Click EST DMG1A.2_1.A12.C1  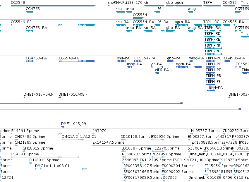(x=79, y=137)
